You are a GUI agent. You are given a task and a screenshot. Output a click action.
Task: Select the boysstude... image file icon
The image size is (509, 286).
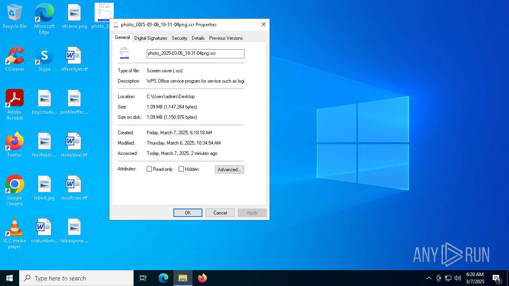pos(44,102)
